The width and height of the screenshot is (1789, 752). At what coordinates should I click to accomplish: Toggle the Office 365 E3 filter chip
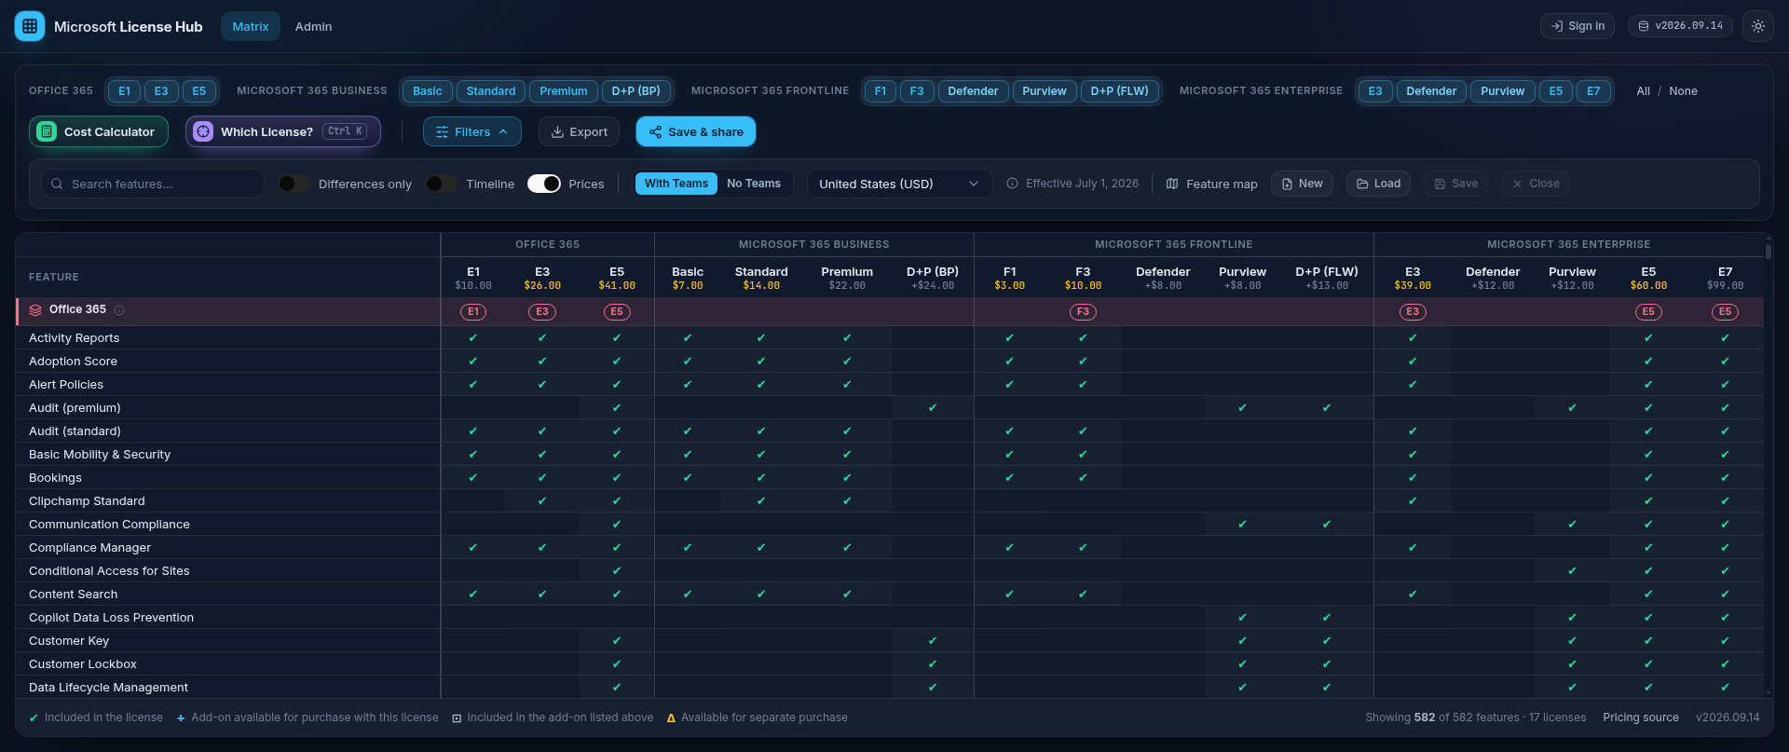pyautogui.click(x=161, y=90)
